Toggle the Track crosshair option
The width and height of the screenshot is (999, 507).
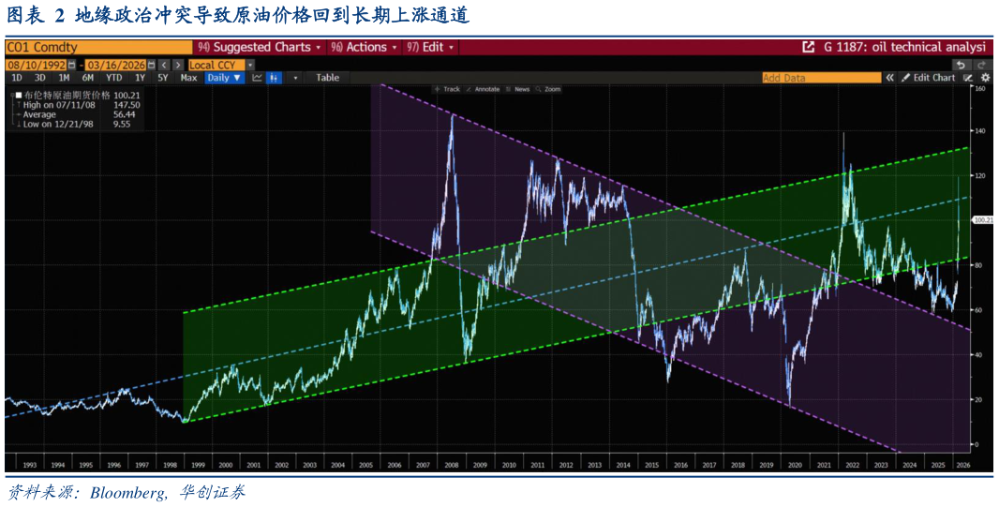coord(447,89)
